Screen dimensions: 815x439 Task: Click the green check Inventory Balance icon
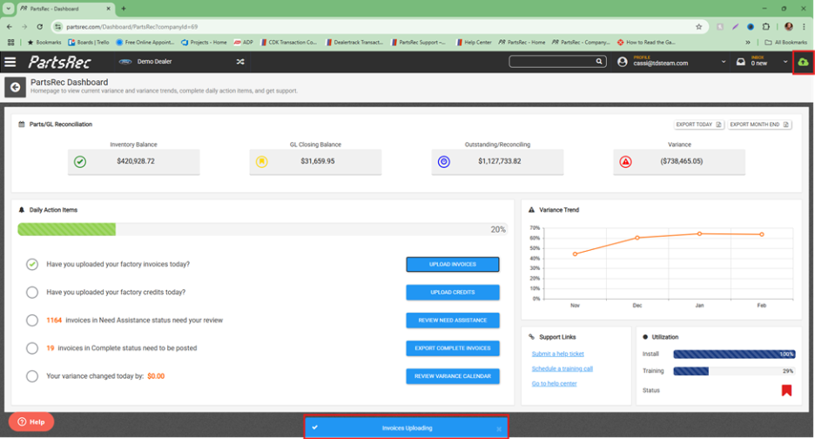pos(80,162)
